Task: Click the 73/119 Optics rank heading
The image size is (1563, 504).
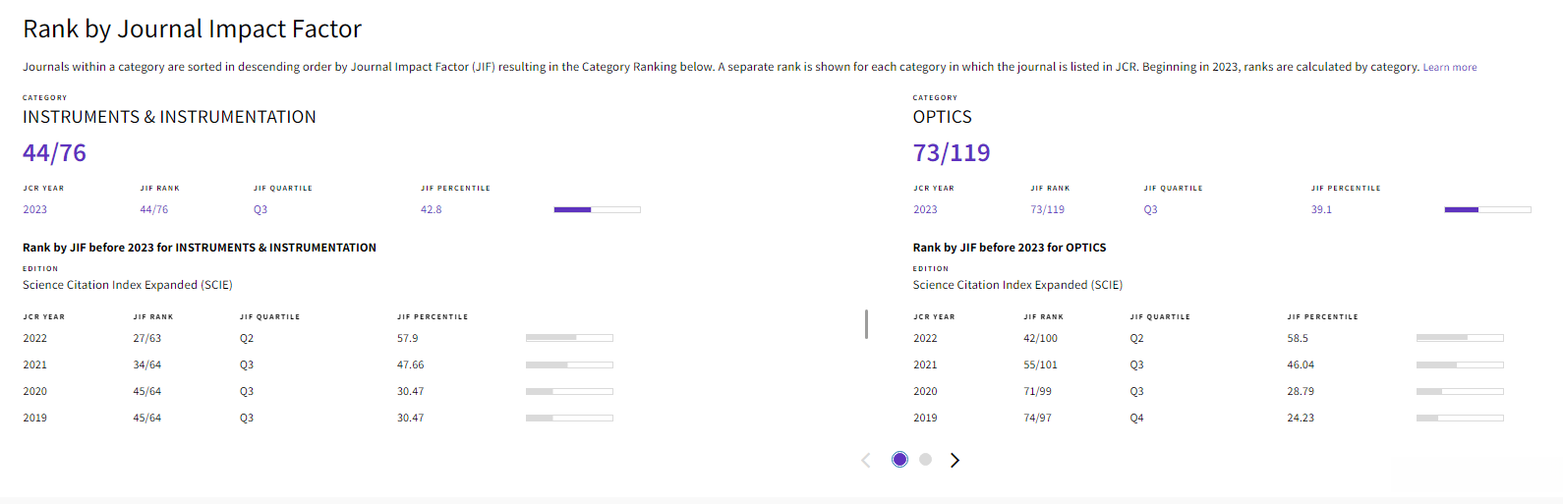Action: tap(951, 153)
